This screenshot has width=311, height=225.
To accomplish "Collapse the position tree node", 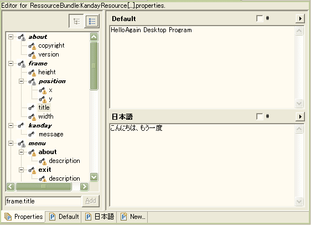I will [21, 81].
